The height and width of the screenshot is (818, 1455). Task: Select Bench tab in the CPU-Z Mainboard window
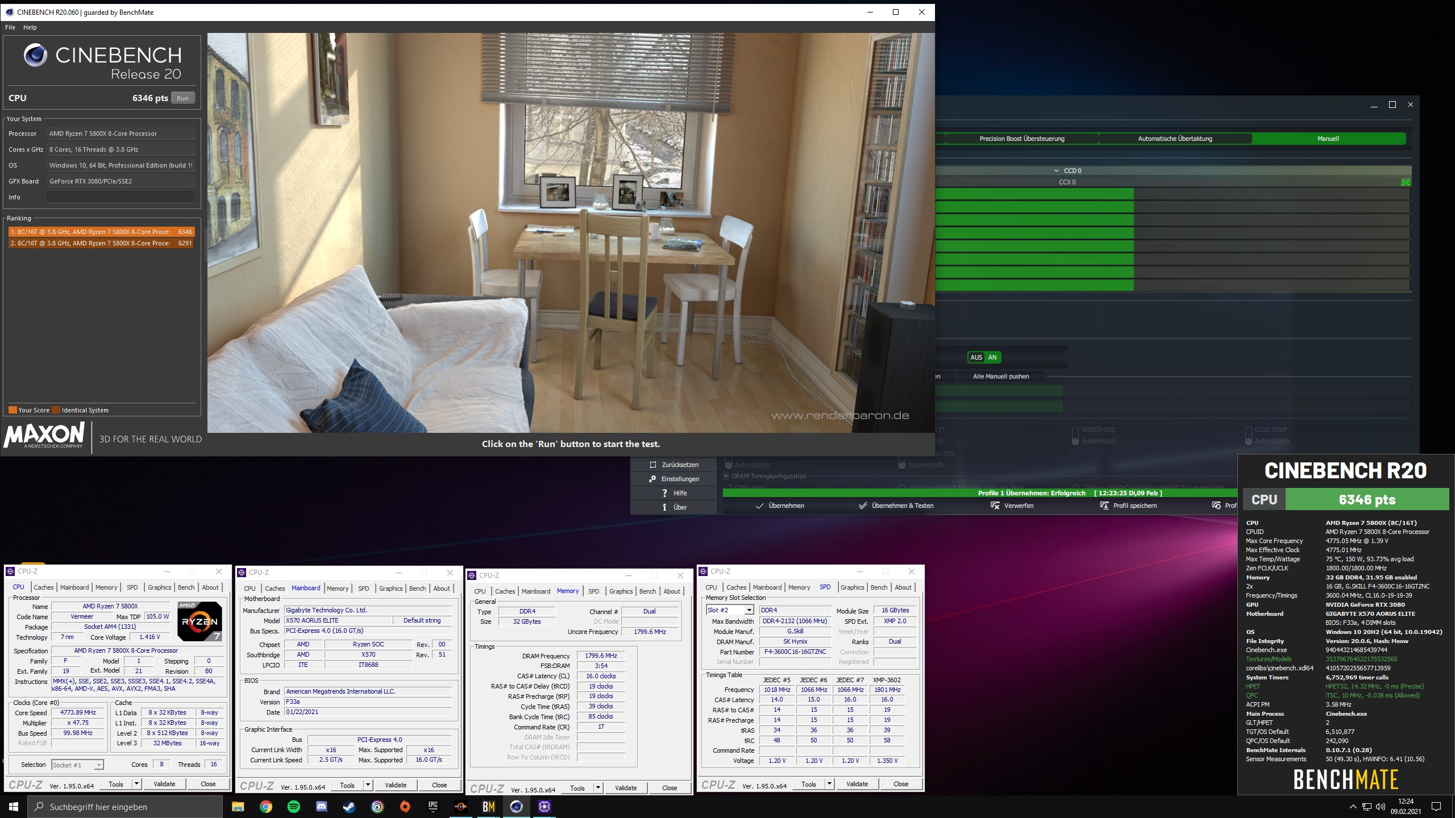tap(418, 589)
